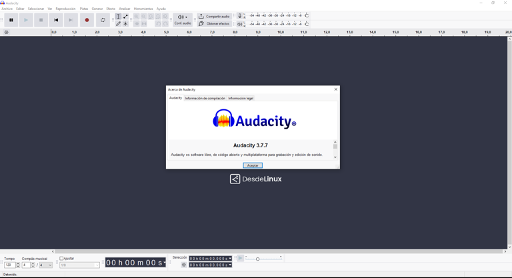Select the Draw pencil tool
The image size is (512, 278).
119,24
